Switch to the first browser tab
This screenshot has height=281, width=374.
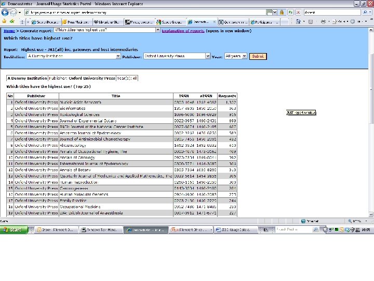tap(45, 22)
